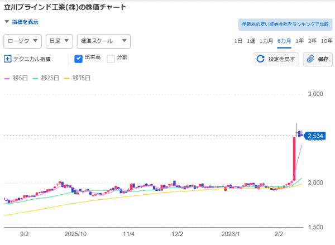Click the paperclip icon beside 保存
The image size is (335, 245).
[x=310, y=59]
